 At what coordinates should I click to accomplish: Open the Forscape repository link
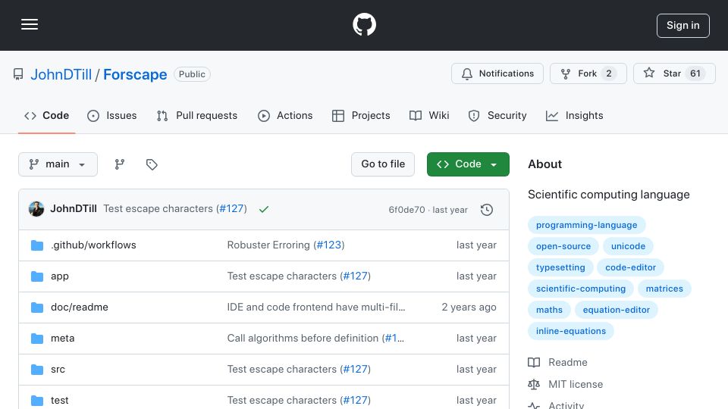tap(135, 74)
